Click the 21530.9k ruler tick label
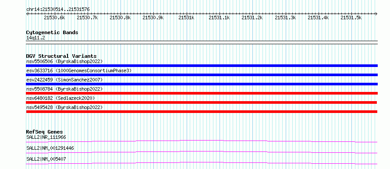 tap(153, 18)
